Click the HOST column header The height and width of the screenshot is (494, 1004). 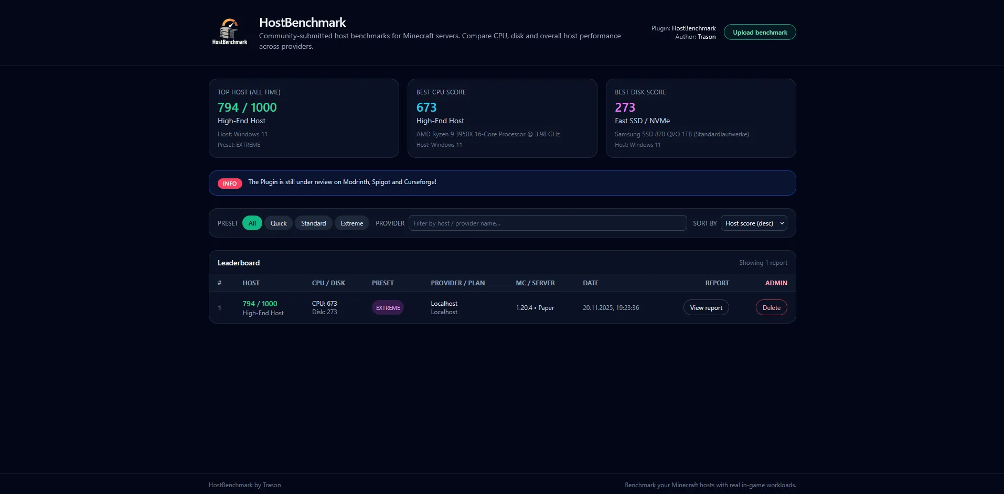tap(251, 283)
